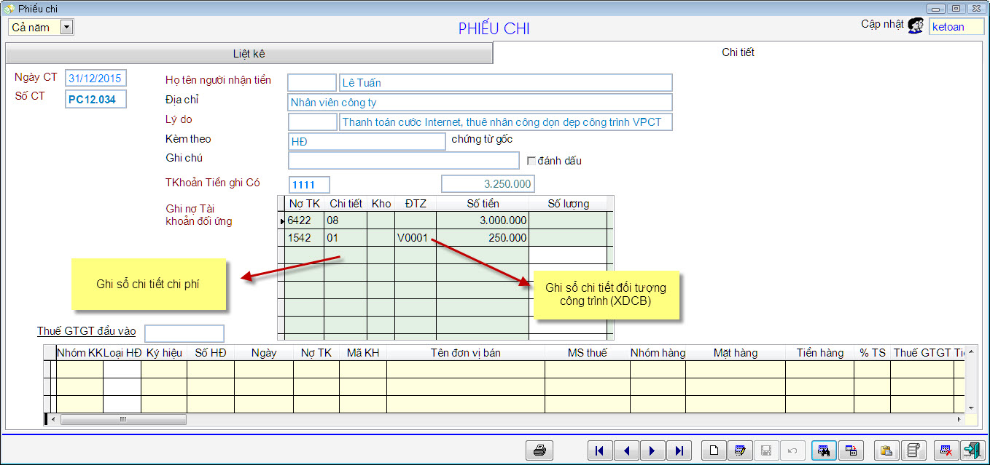Click the "Số CT" field PC12.034
Image resolution: width=990 pixels, height=465 pixels.
pos(96,100)
